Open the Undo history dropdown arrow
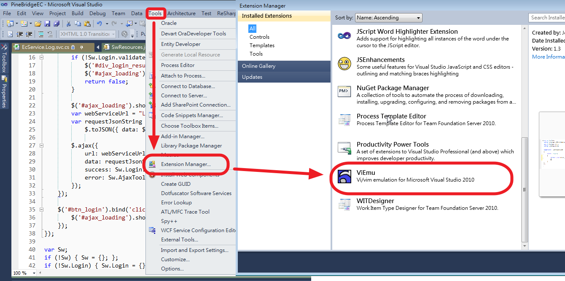Image resolution: width=565 pixels, height=281 pixels. coord(107,24)
